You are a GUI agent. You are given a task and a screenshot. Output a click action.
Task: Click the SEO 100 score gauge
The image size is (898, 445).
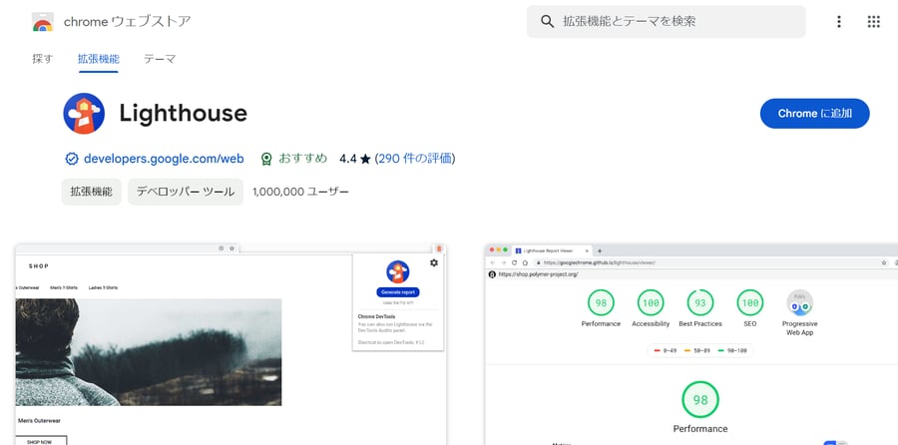[x=749, y=302]
